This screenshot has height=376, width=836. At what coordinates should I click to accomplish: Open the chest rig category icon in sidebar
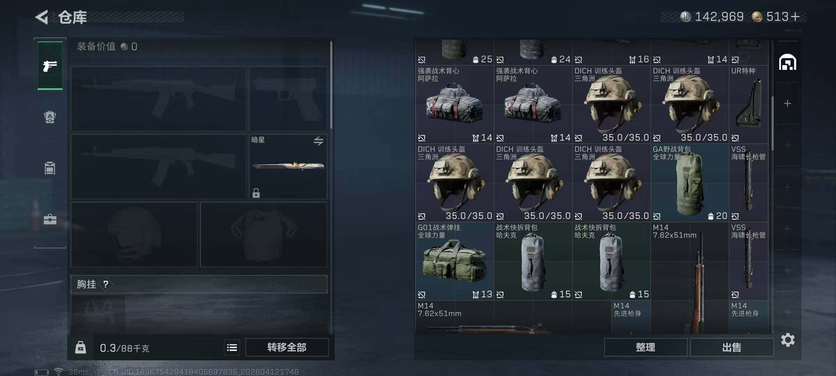(x=50, y=168)
